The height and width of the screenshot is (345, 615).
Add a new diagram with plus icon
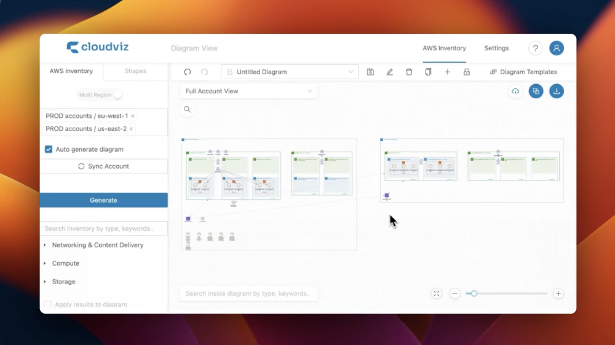(447, 72)
